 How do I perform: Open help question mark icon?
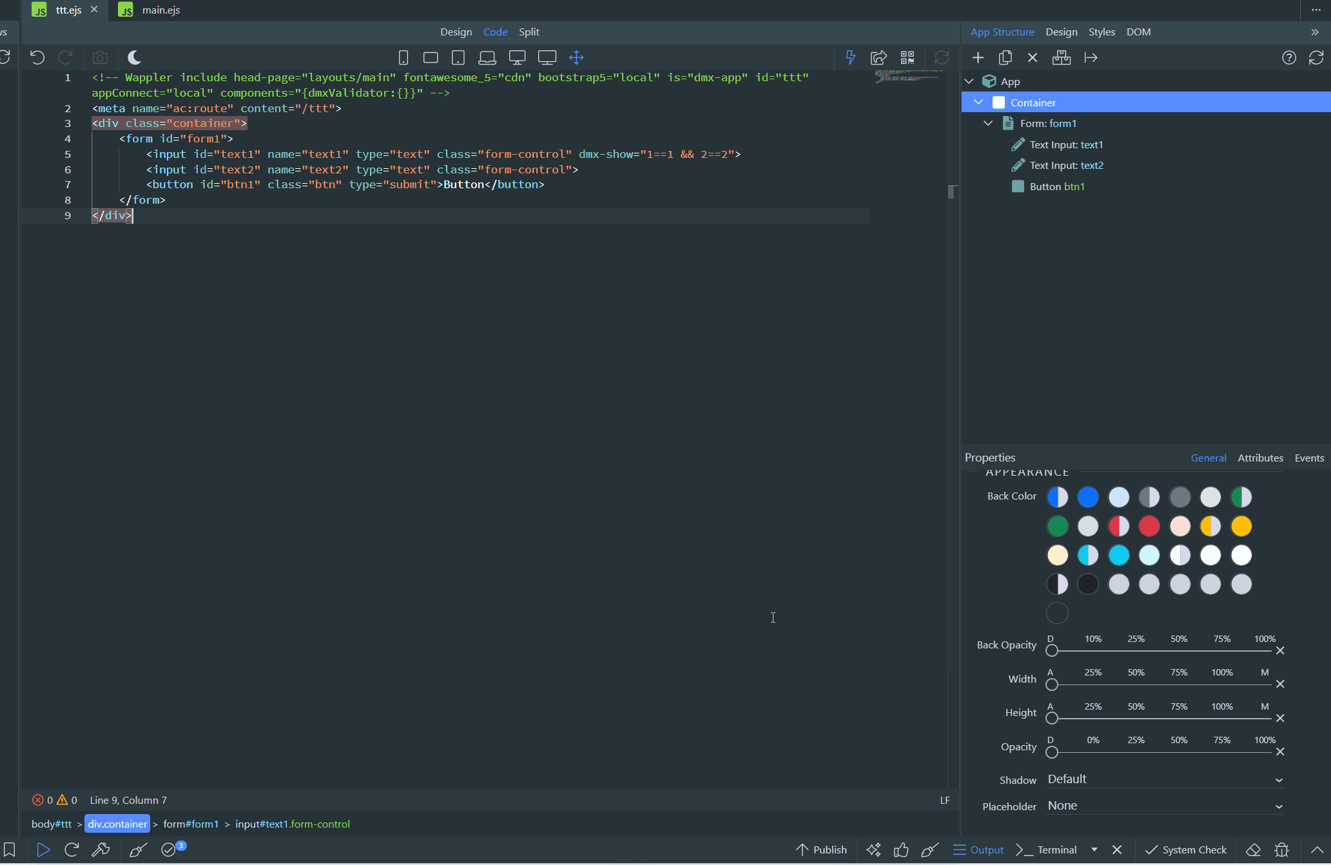(x=1289, y=57)
